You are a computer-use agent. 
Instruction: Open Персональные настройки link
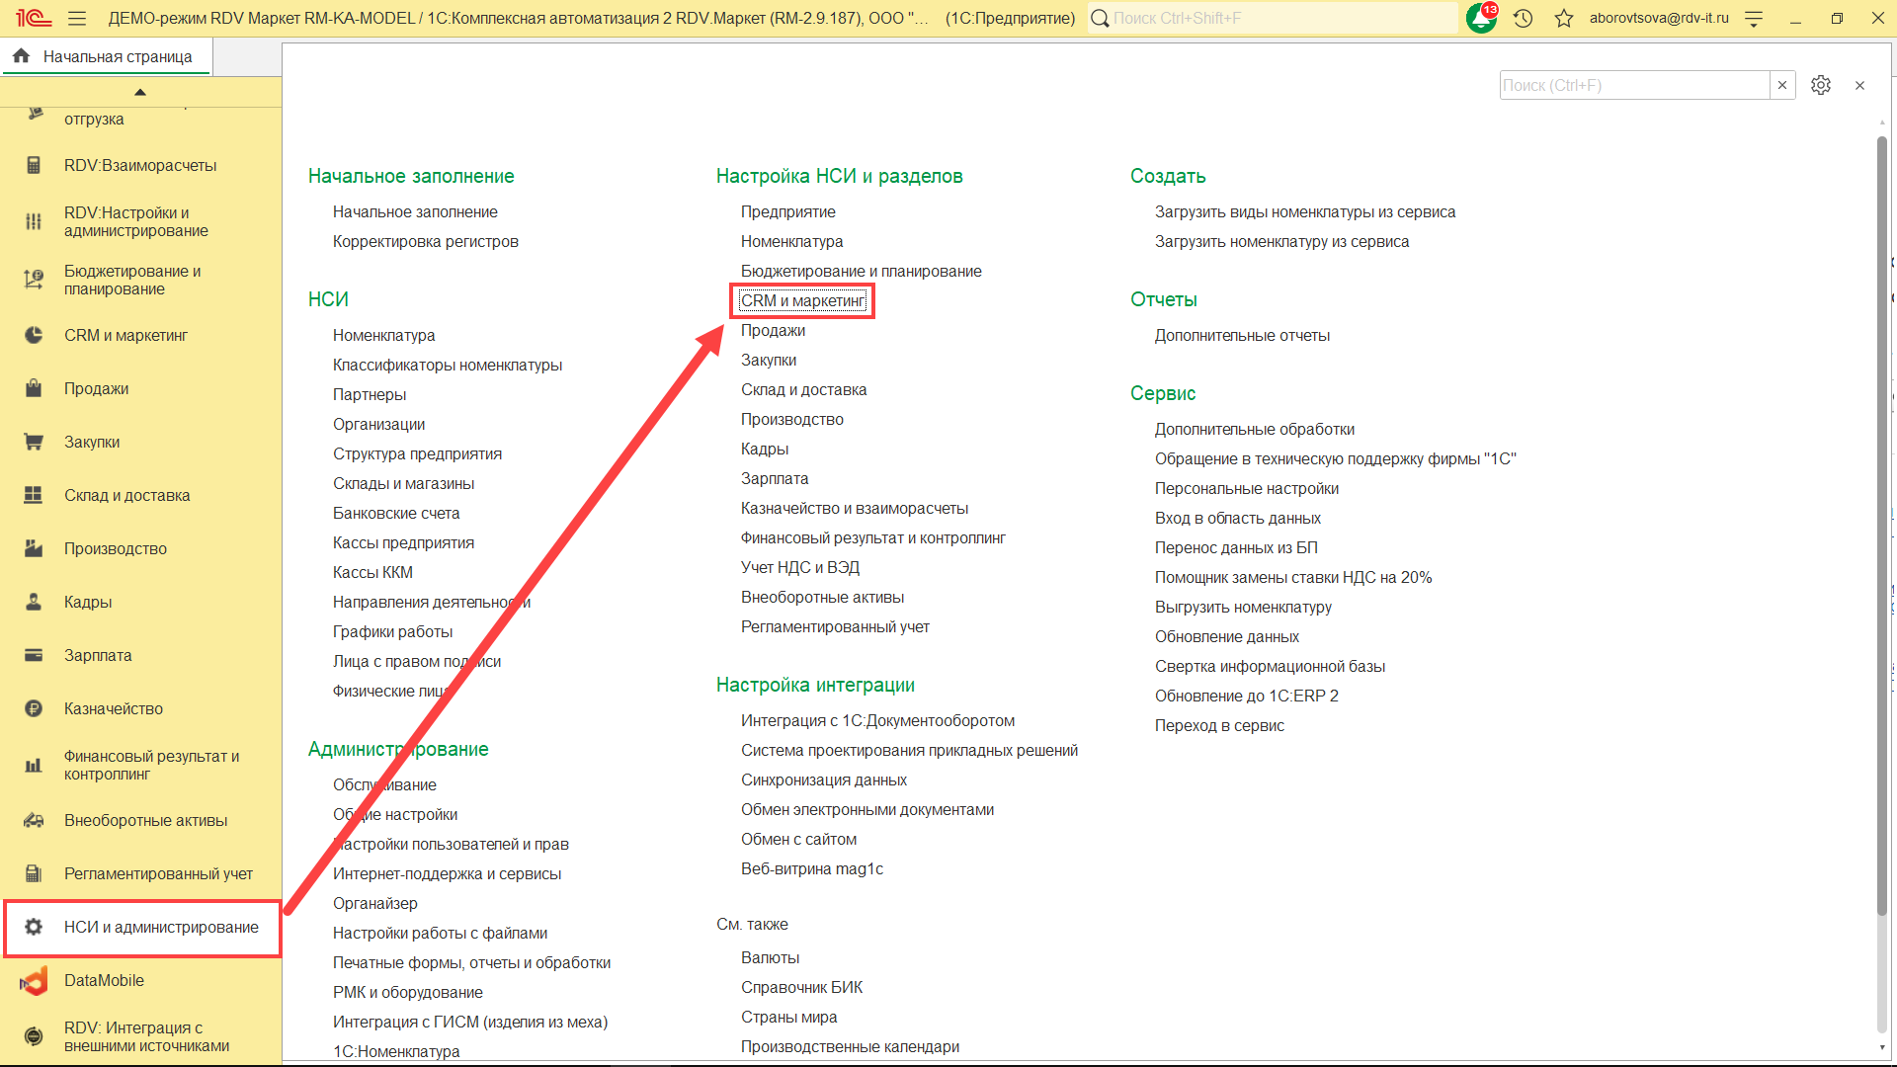1246,488
